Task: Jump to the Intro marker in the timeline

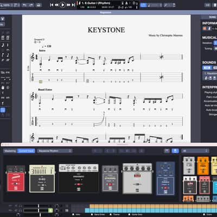Action: tap(76, 214)
